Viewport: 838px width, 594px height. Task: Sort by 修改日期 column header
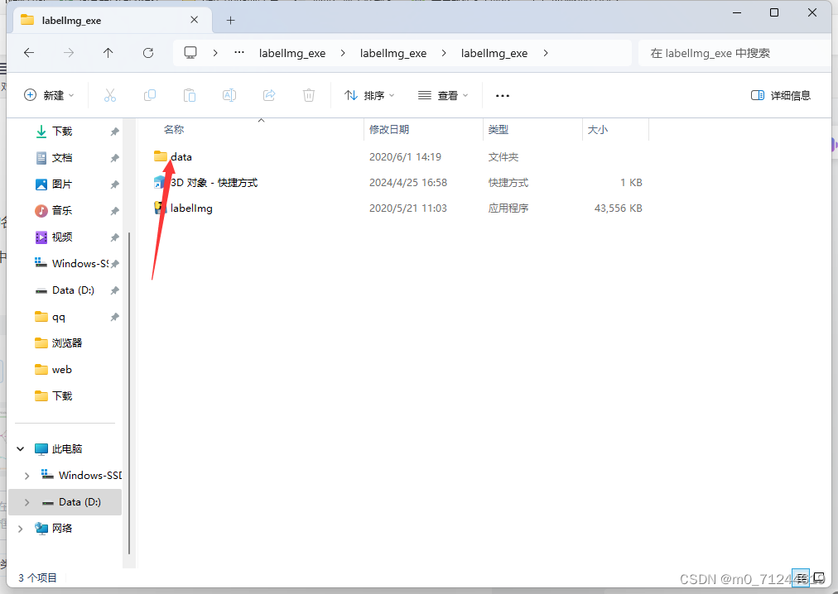(x=389, y=130)
